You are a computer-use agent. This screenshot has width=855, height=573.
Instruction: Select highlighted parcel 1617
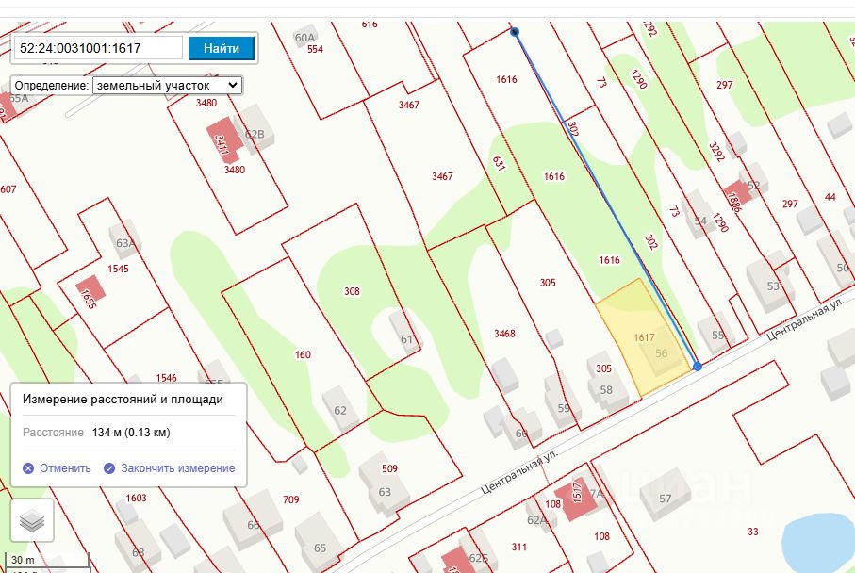click(644, 337)
